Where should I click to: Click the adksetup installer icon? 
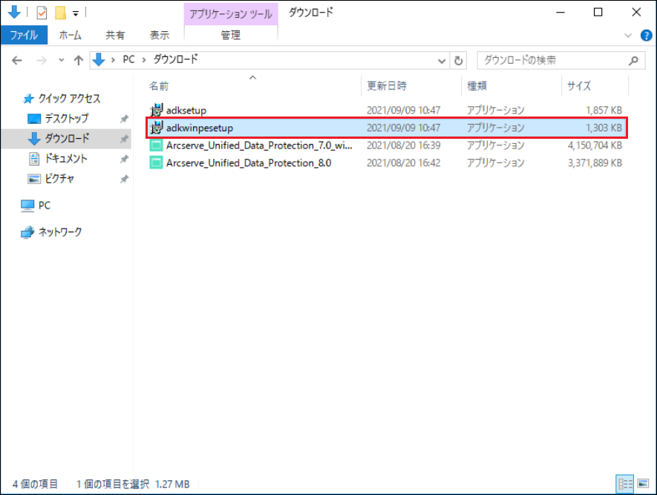[157, 110]
